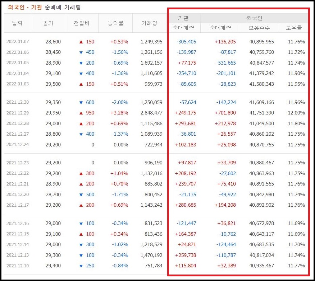This screenshot has height=281, width=315.
Task: Click the volume value 1,692,157
Action: coord(151,63)
